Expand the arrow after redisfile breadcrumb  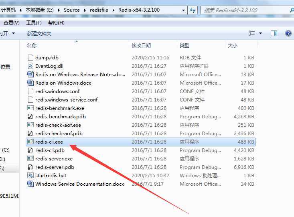coord(113,10)
